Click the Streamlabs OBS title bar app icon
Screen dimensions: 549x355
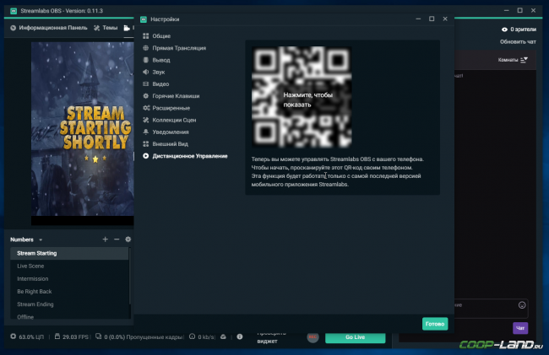point(14,11)
